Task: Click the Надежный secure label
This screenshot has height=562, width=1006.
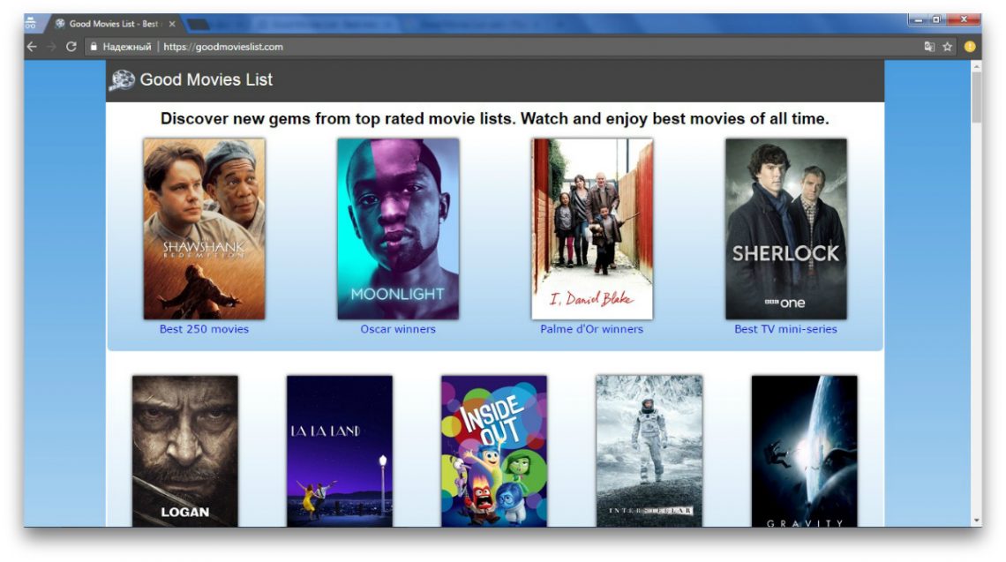Action: 126,47
